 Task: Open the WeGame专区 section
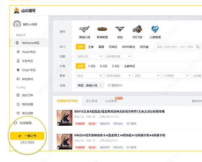coord(29,43)
